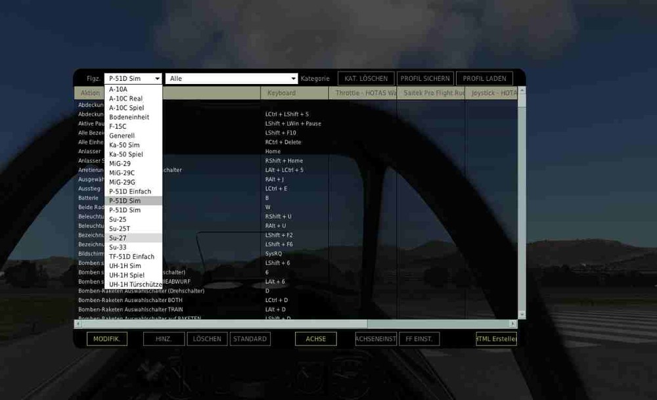
Task: Click the STANDARD button
Action: (250, 339)
